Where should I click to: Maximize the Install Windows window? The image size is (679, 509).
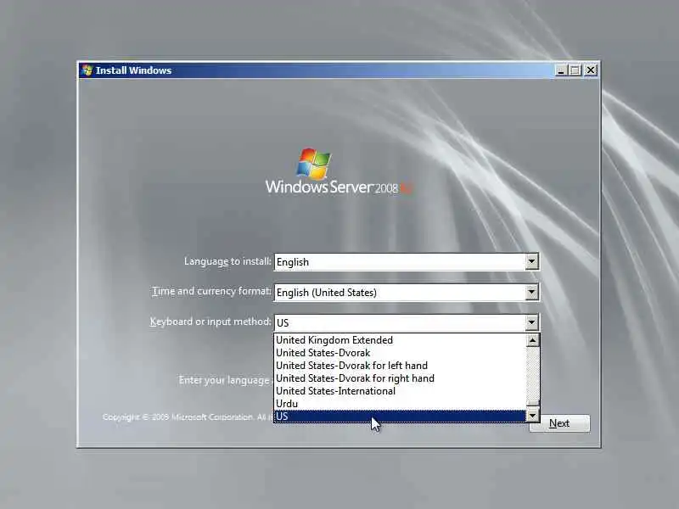(575, 70)
